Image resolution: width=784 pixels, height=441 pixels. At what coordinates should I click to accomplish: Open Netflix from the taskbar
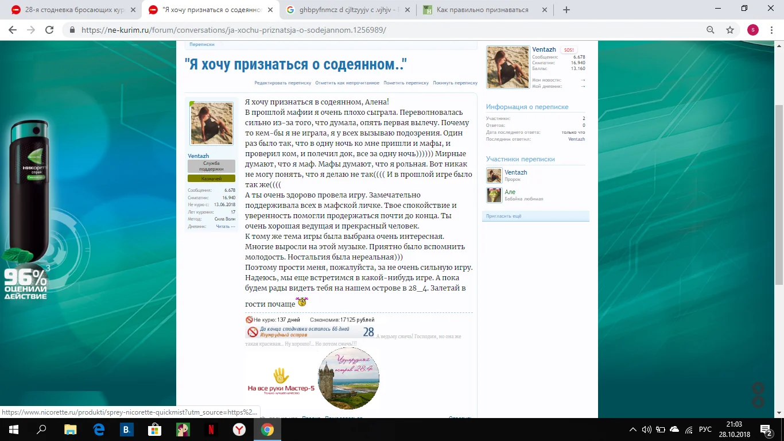211,430
